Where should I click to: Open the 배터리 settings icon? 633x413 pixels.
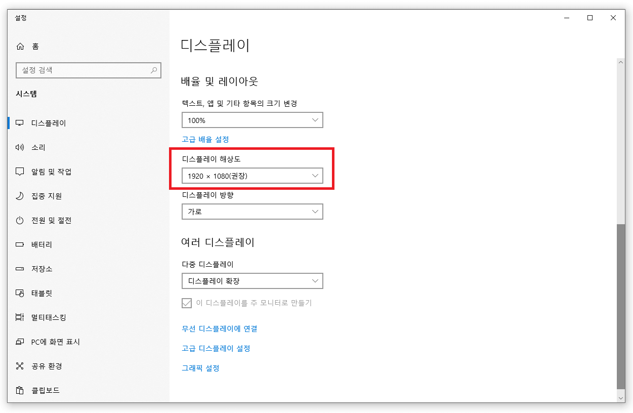pyautogui.click(x=20, y=244)
